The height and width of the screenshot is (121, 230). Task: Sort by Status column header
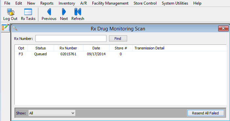tap(41, 48)
